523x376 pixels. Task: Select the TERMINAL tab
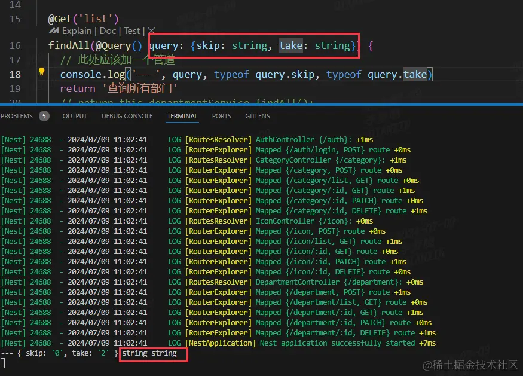click(x=182, y=116)
